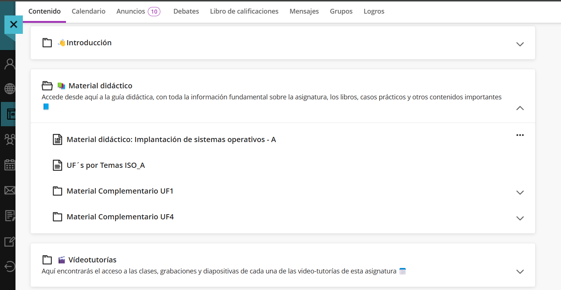Open the calendar icon in left sidebar
561x290 pixels.
coord(10,165)
